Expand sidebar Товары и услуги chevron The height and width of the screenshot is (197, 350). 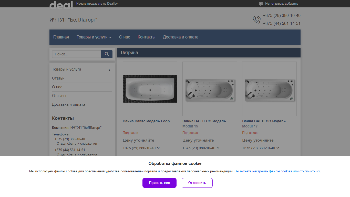coord(109,70)
